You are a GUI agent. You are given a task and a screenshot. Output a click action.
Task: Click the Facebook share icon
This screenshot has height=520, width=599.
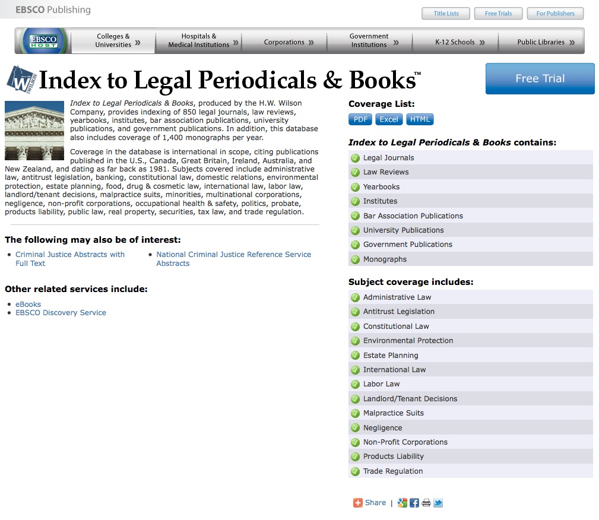[x=414, y=502]
